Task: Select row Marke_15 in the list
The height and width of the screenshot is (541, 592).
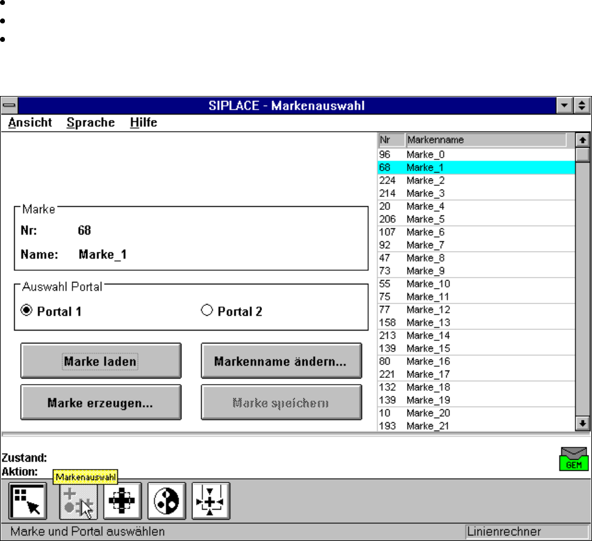Action: pyautogui.click(x=476, y=348)
